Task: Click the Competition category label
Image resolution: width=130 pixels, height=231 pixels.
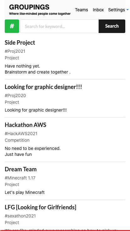Action: pyautogui.click(x=17, y=140)
